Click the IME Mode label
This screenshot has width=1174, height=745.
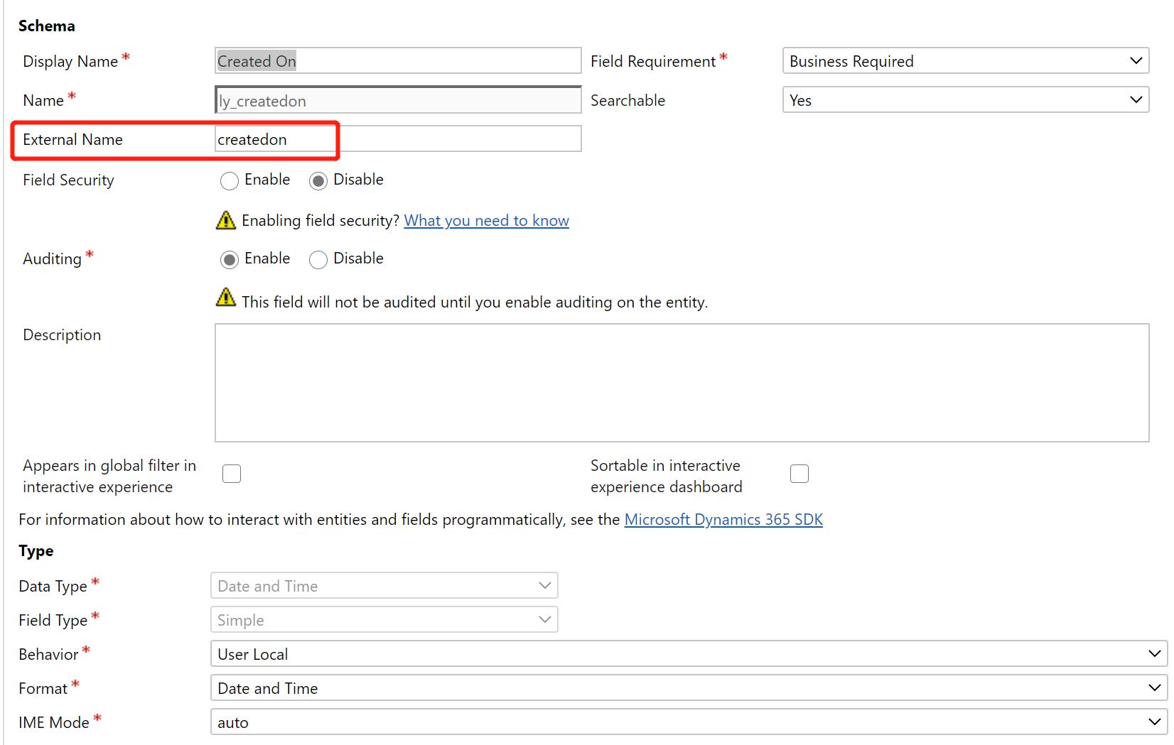click(x=54, y=723)
